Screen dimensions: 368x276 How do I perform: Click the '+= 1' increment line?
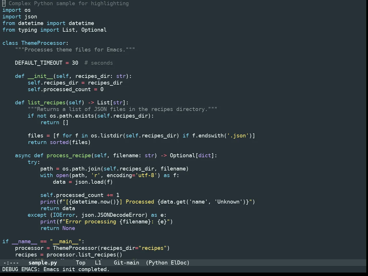tap(80, 195)
